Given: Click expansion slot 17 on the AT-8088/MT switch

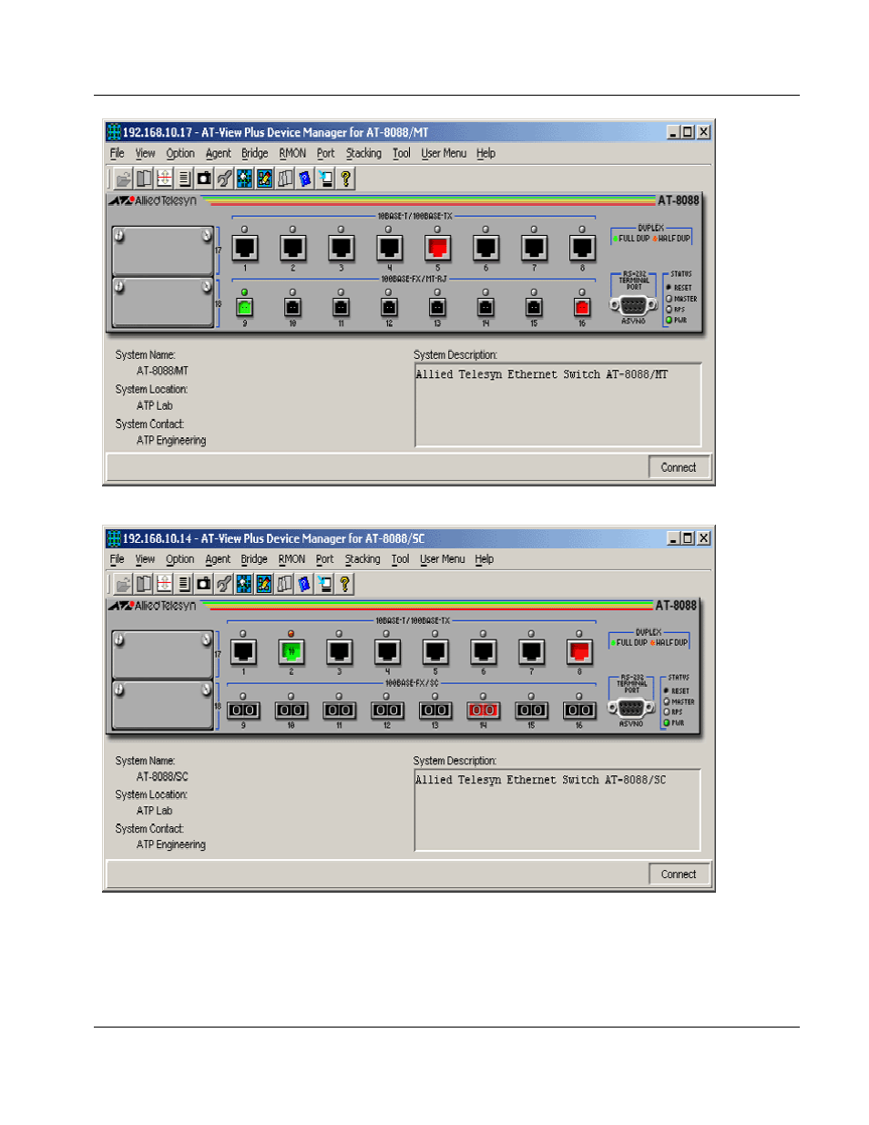Looking at the screenshot, I should coord(163,251).
